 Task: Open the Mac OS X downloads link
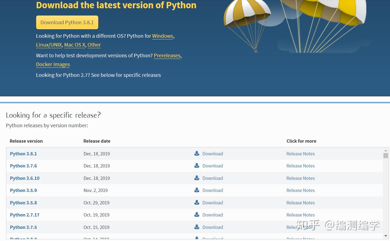pos(74,45)
